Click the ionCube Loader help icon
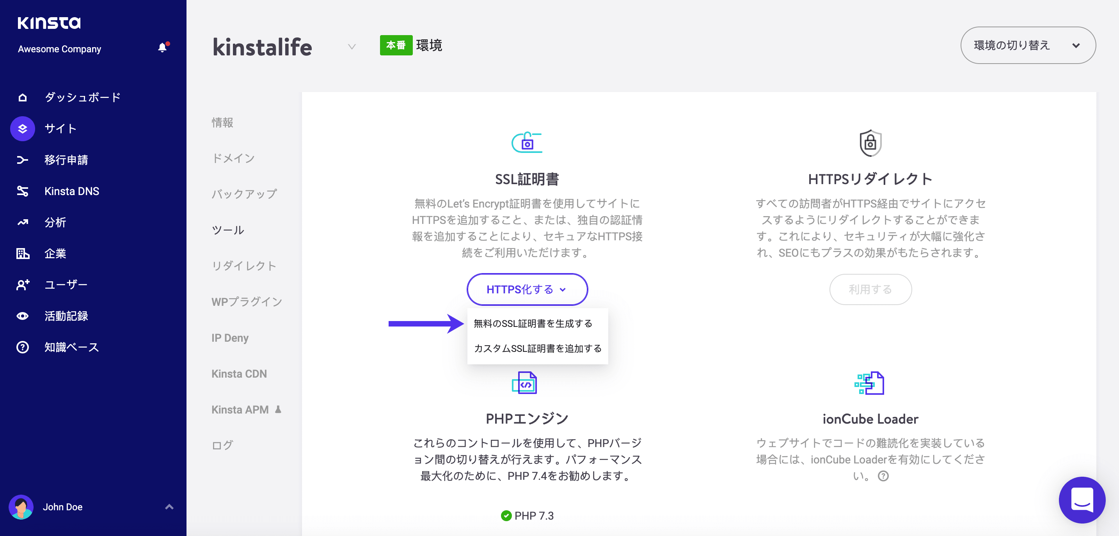The height and width of the screenshot is (536, 1119). coord(883,476)
